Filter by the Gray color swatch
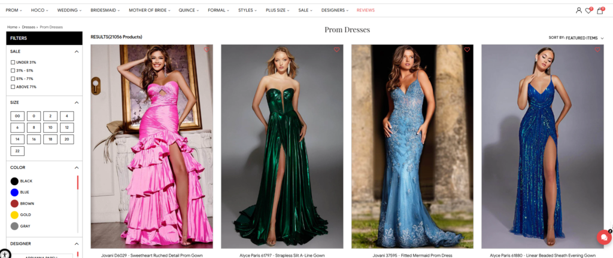 click(x=14, y=226)
